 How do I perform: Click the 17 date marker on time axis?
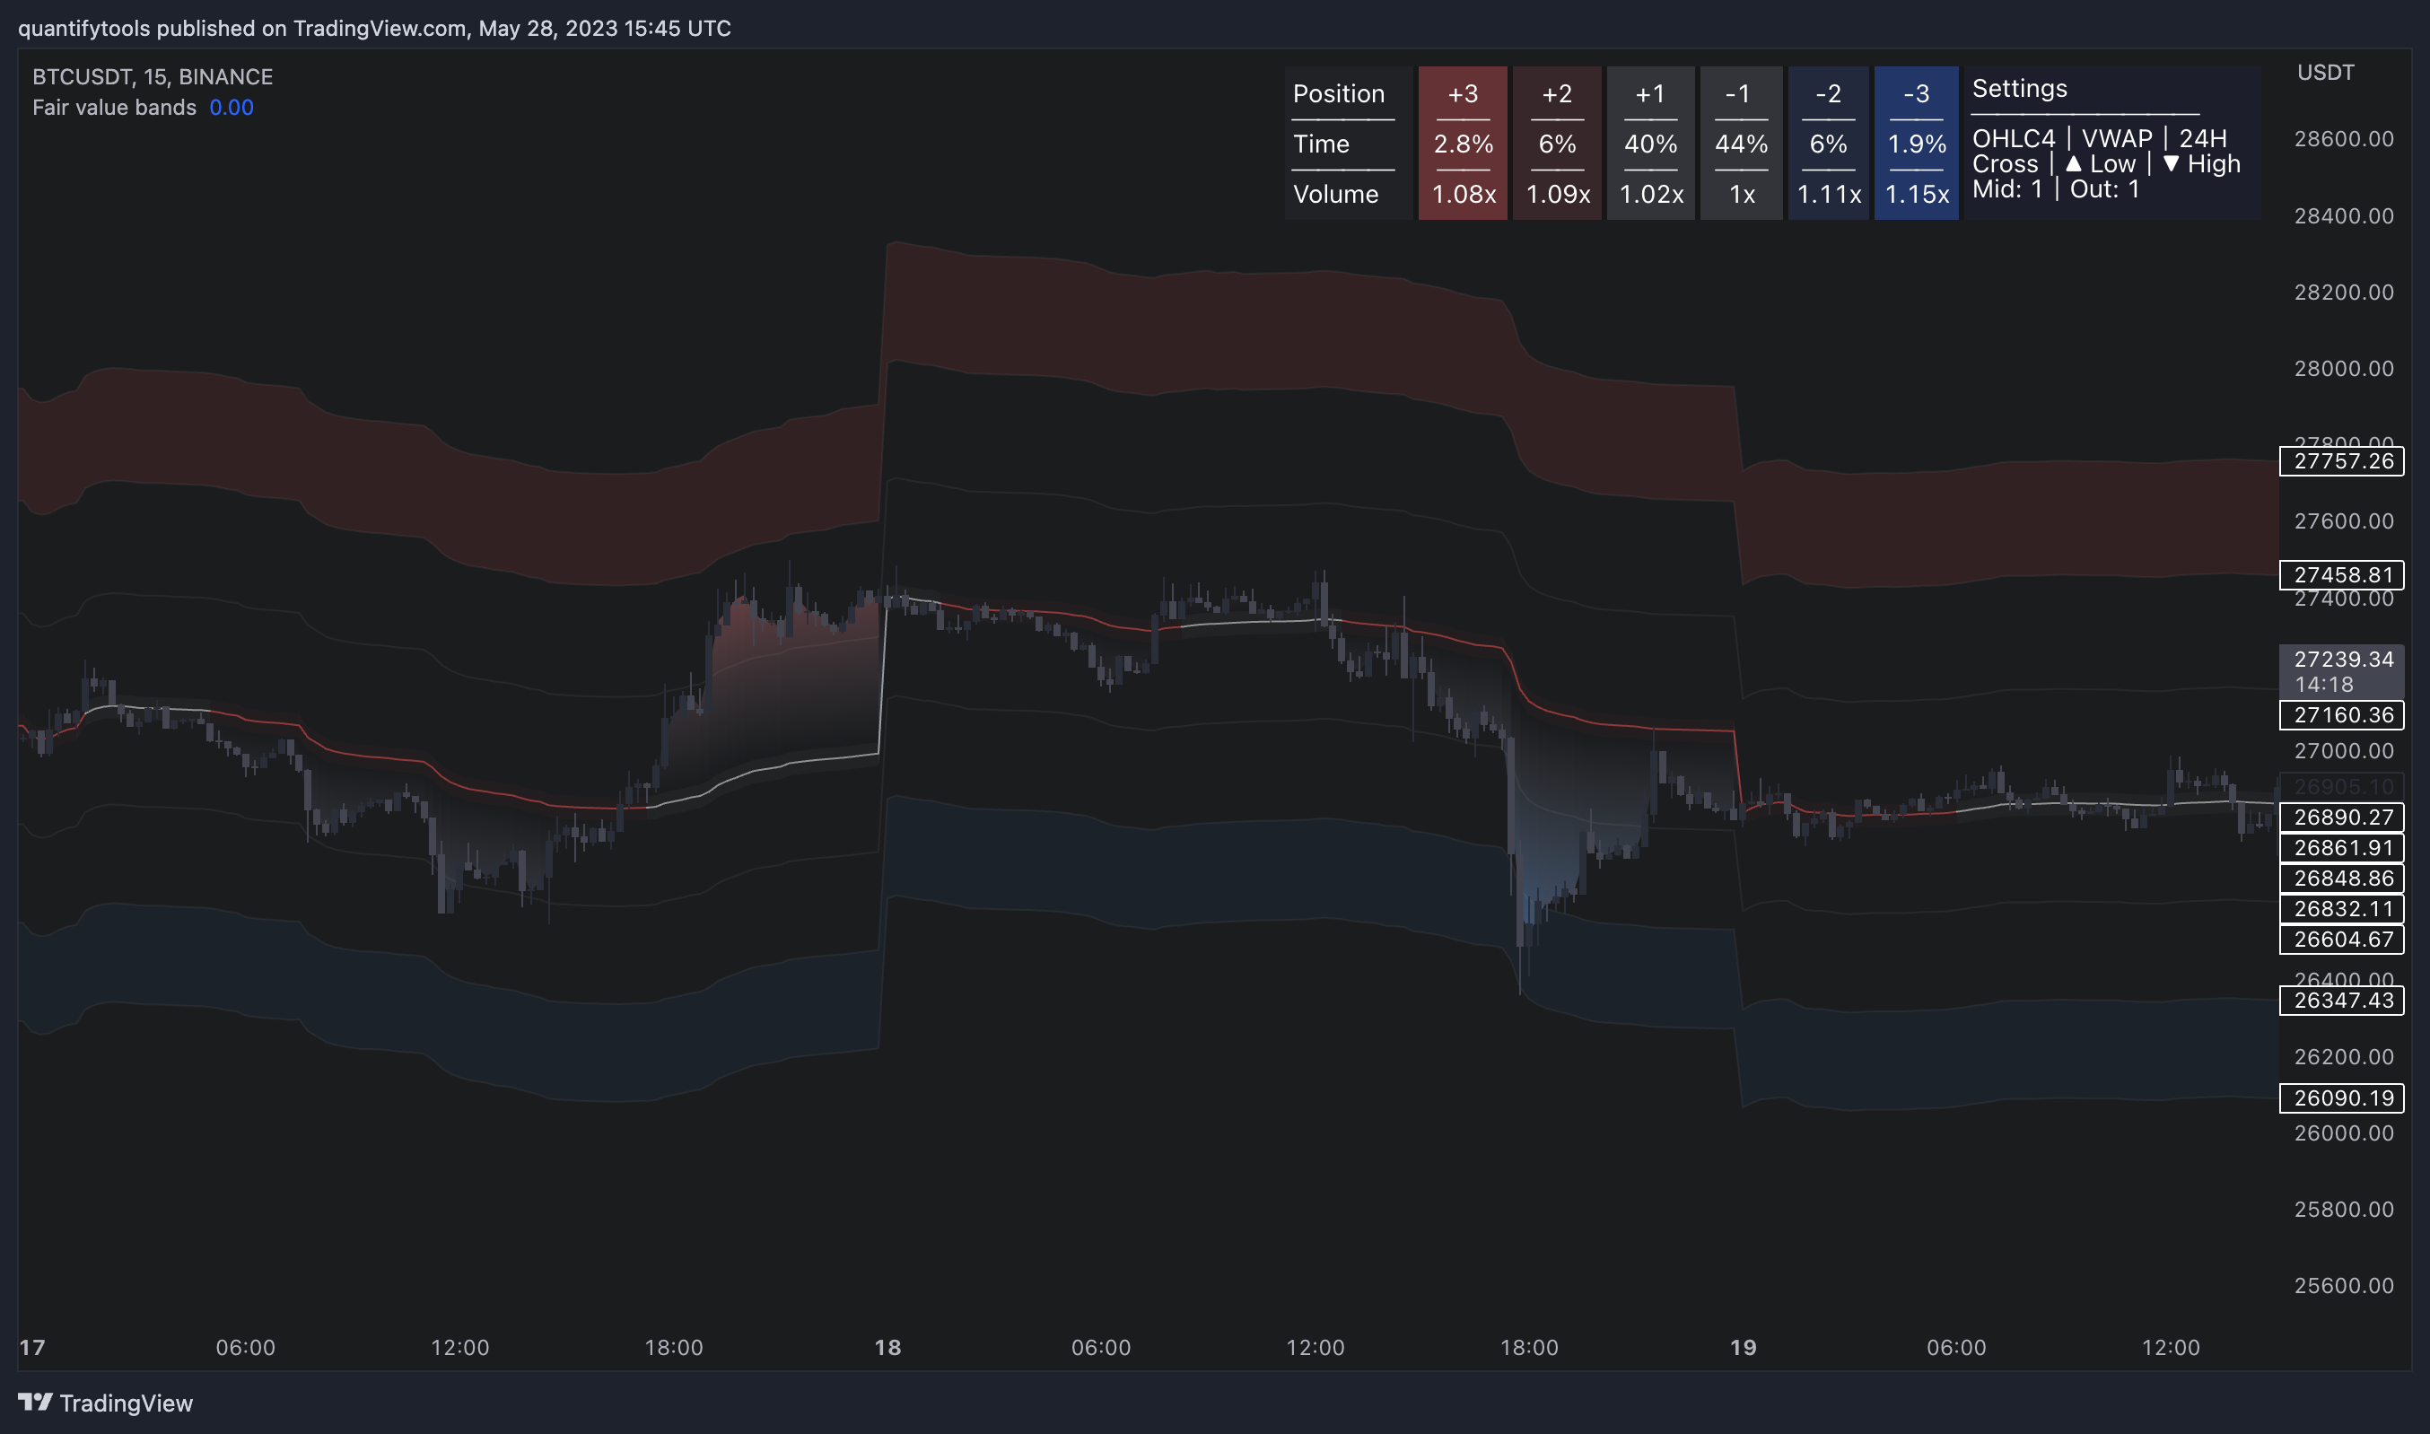coord(32,1347)
